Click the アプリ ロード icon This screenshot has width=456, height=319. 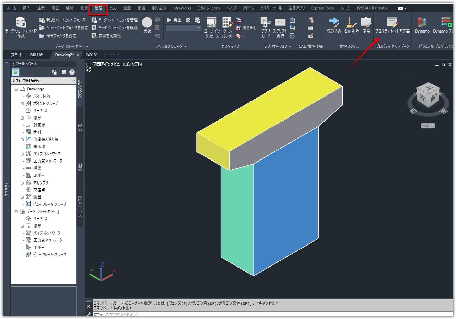coord(266,23)
